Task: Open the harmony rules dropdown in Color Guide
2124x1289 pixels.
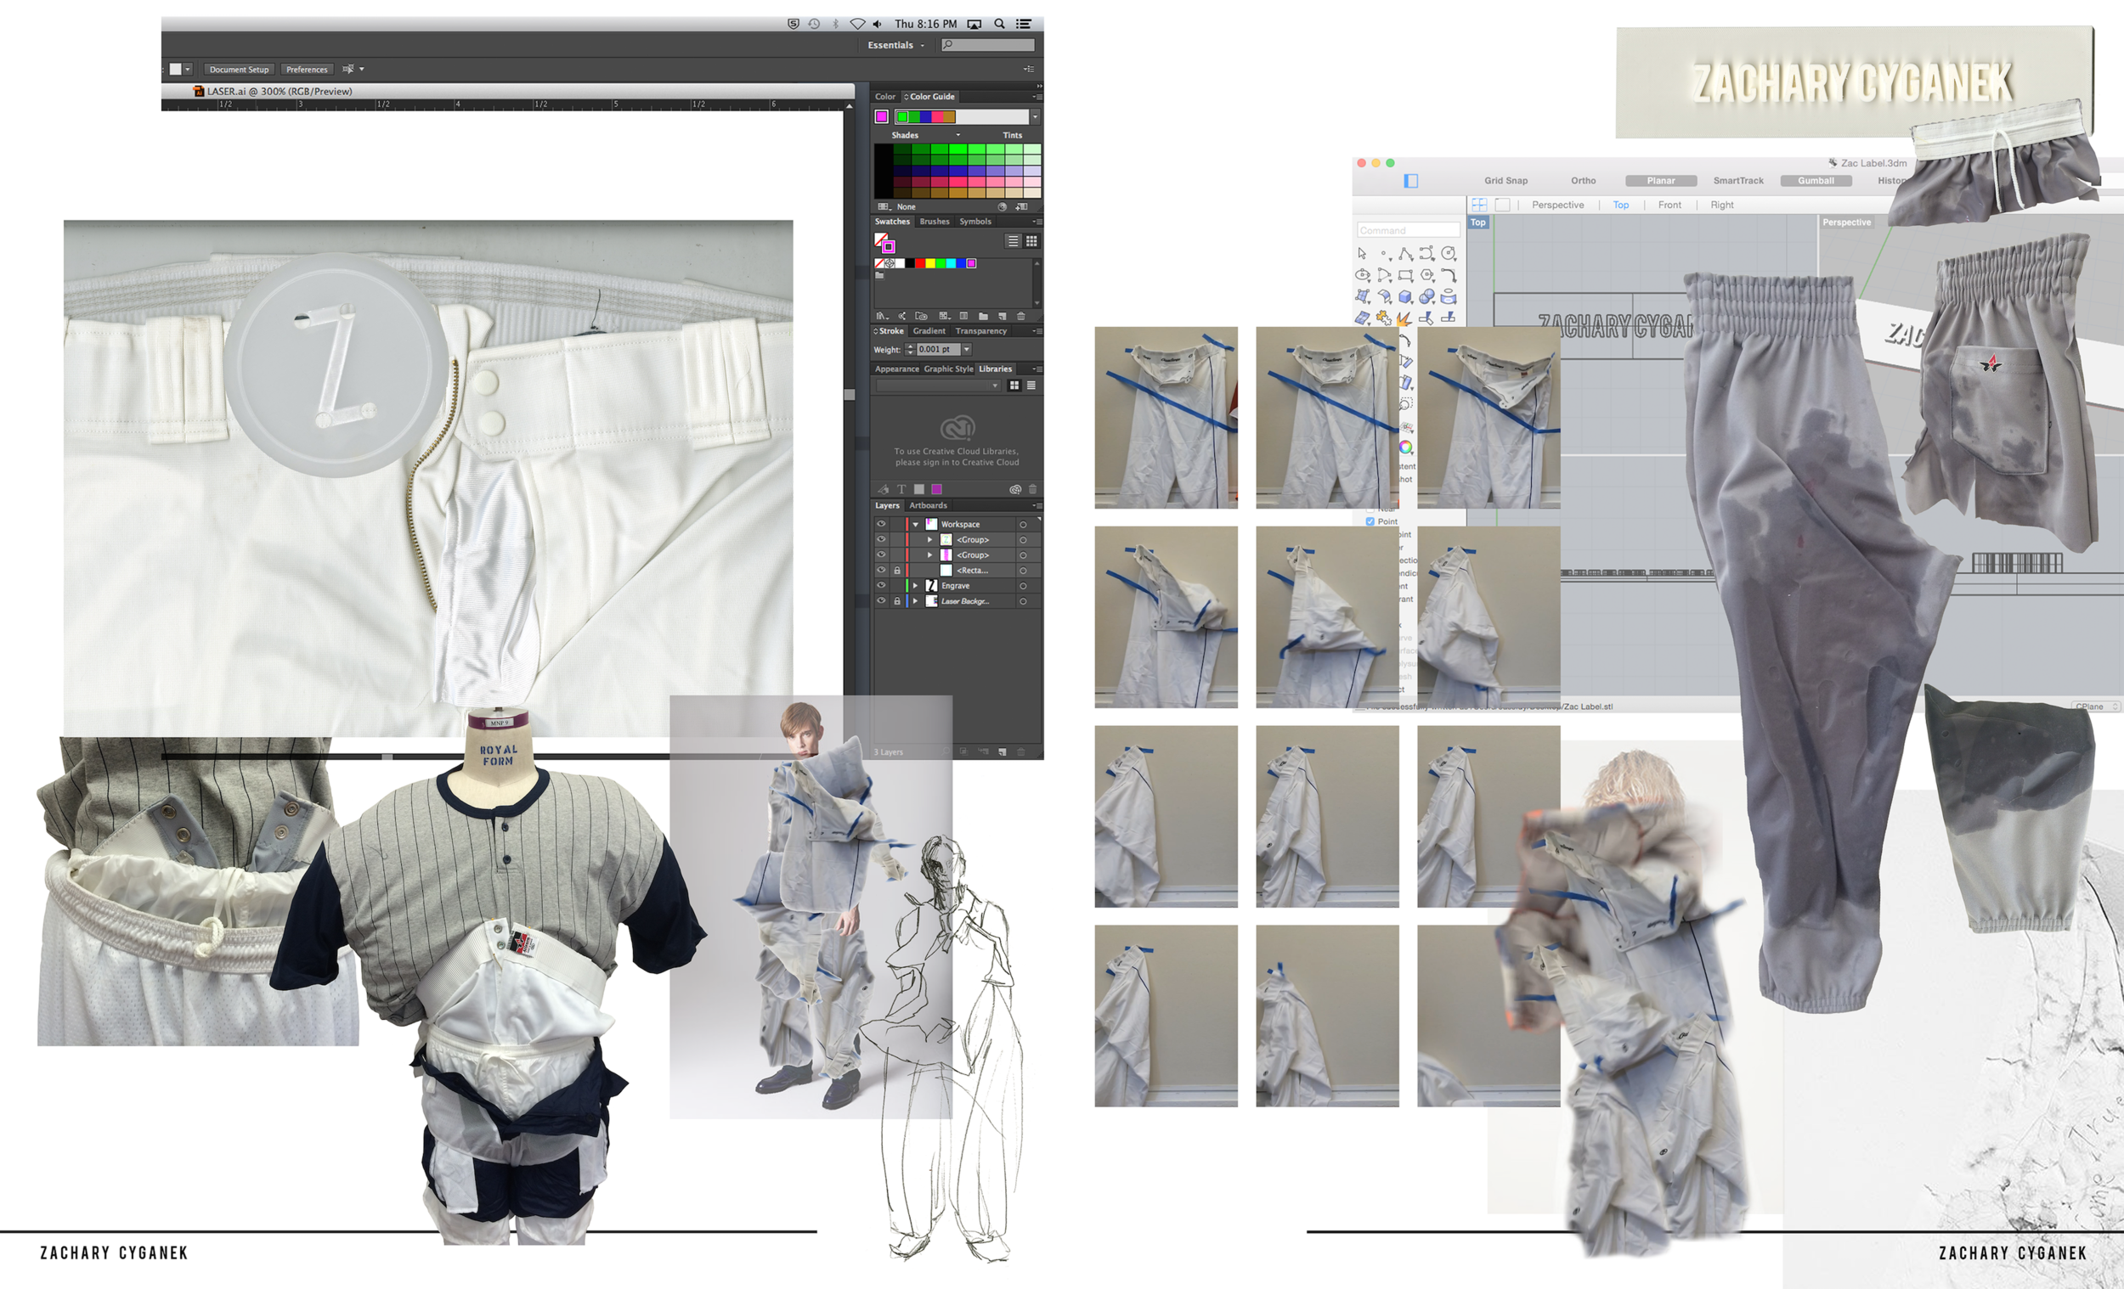Action: [1036, 117]
